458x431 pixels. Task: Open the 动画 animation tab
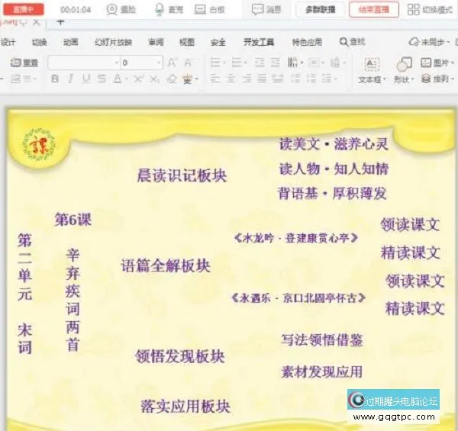tap(71, 42)
